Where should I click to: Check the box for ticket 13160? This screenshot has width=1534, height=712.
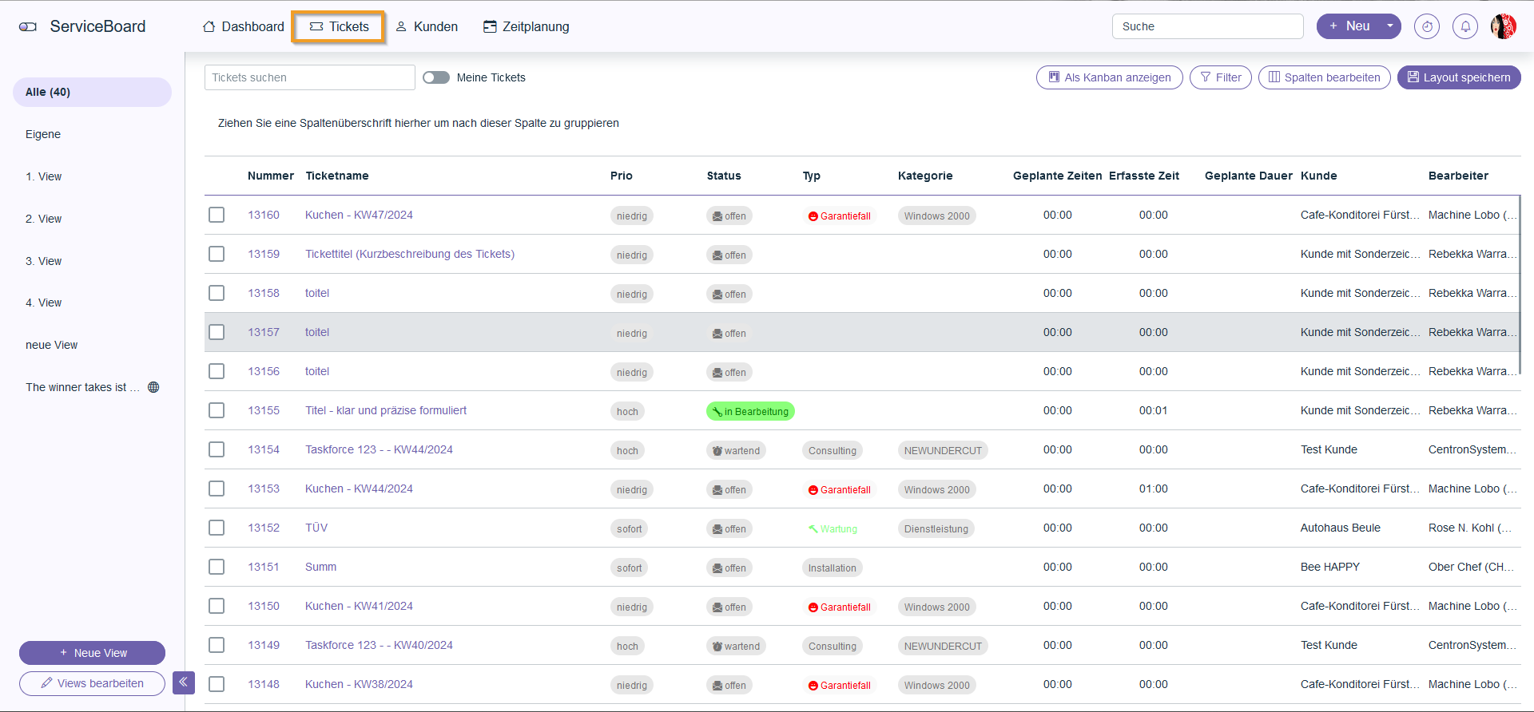pos(217,215)
